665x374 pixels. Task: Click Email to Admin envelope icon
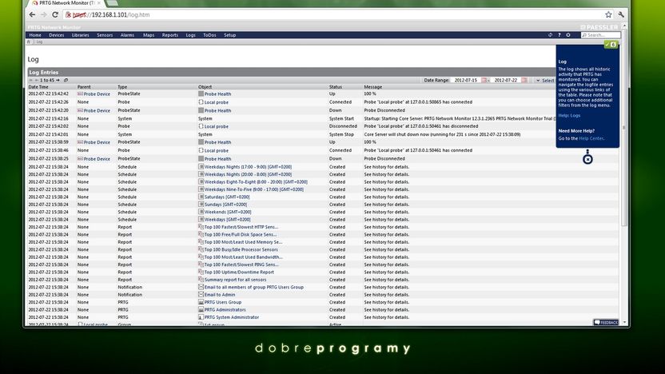[x=201, y=294]
